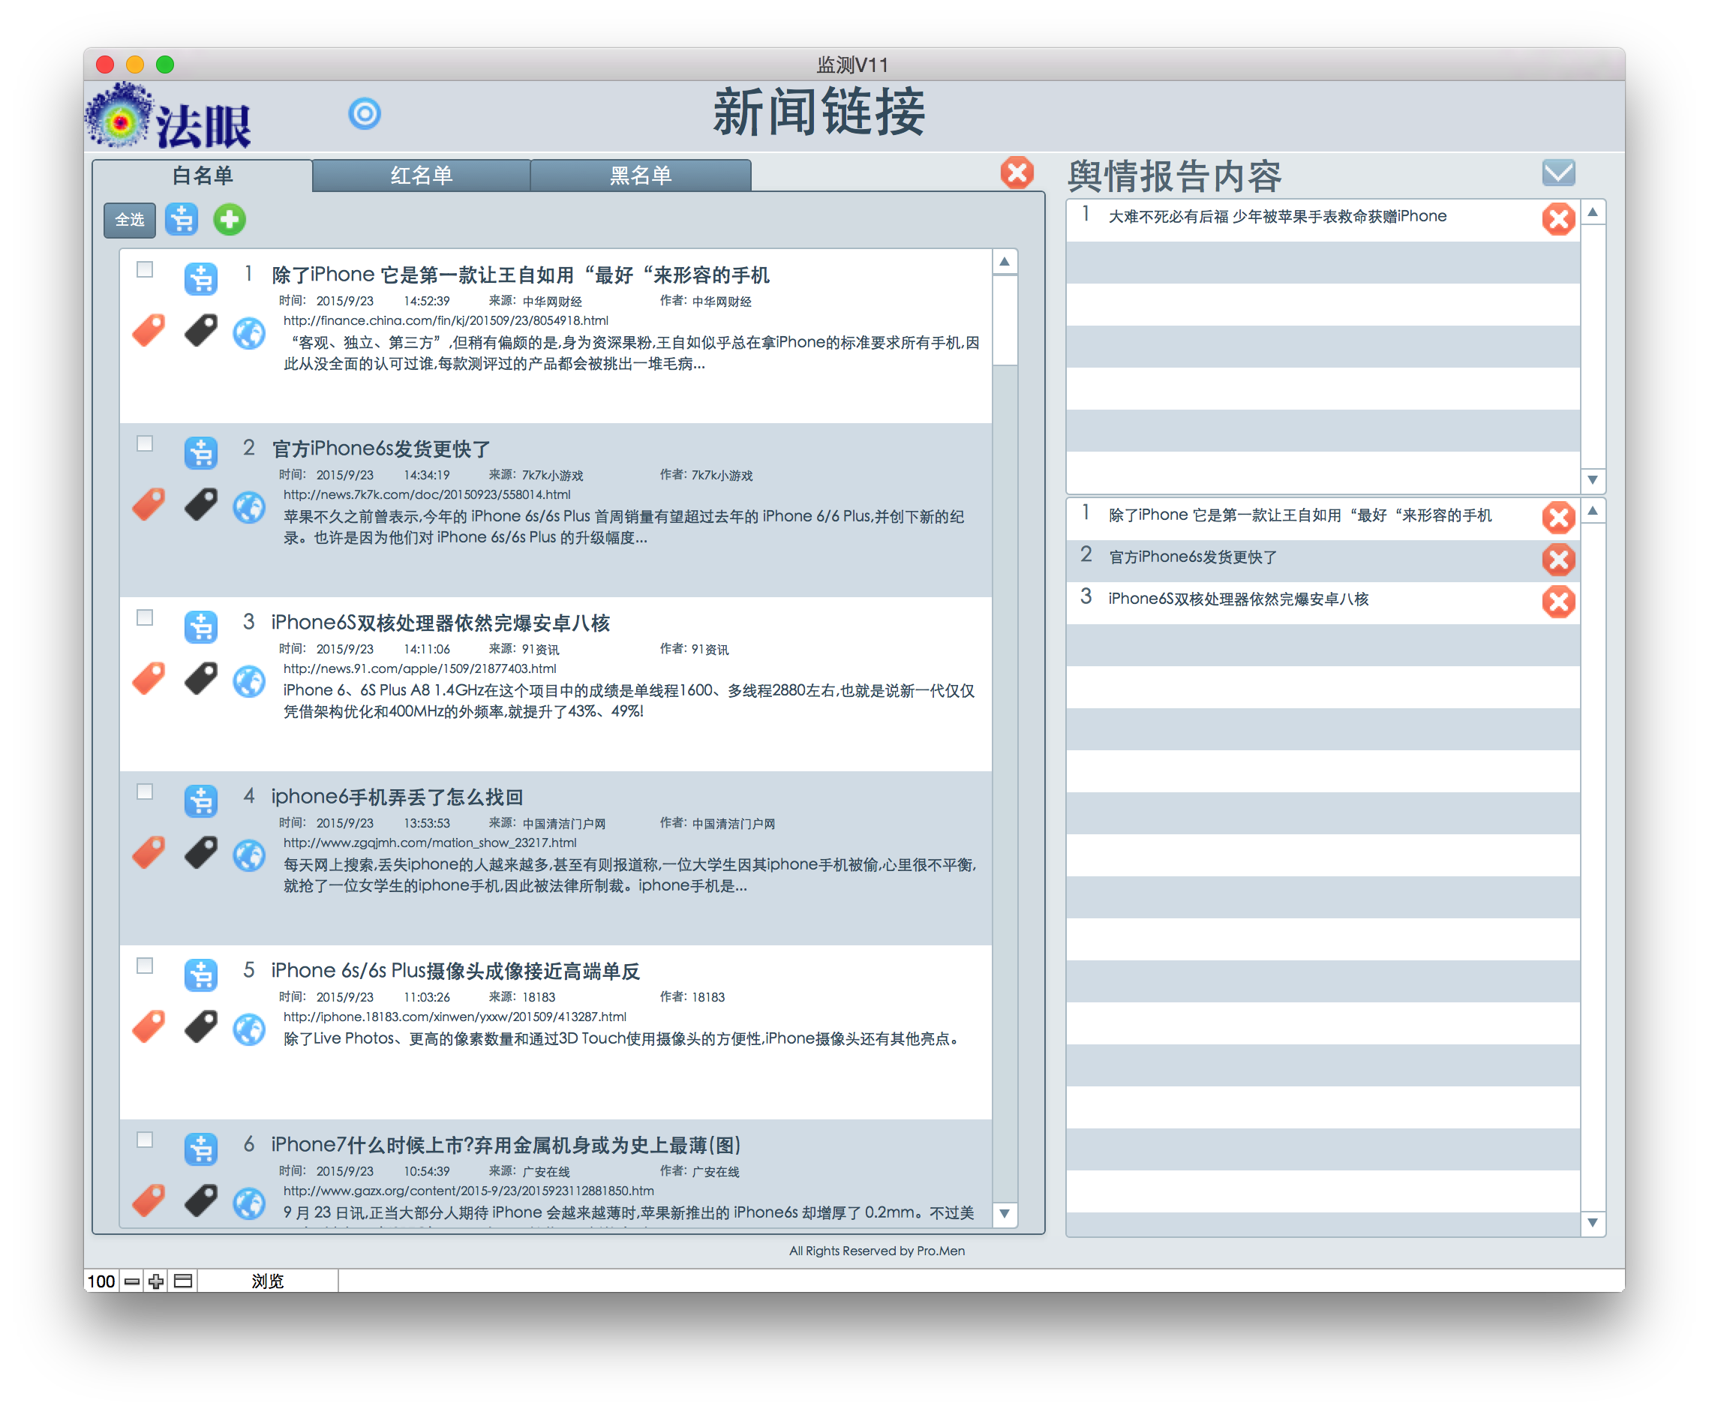Viewport: 1709px width, 1412px height.
Task: Open globe icon for 91资讯 article
Action: tap(249, 681)
